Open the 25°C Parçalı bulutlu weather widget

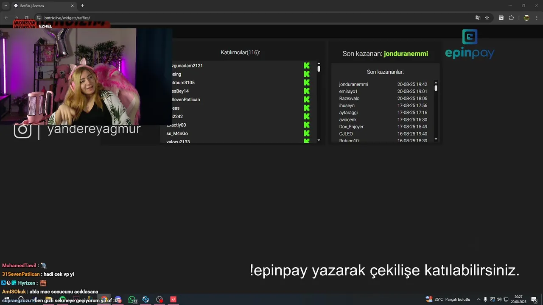[x=448, y=299]
